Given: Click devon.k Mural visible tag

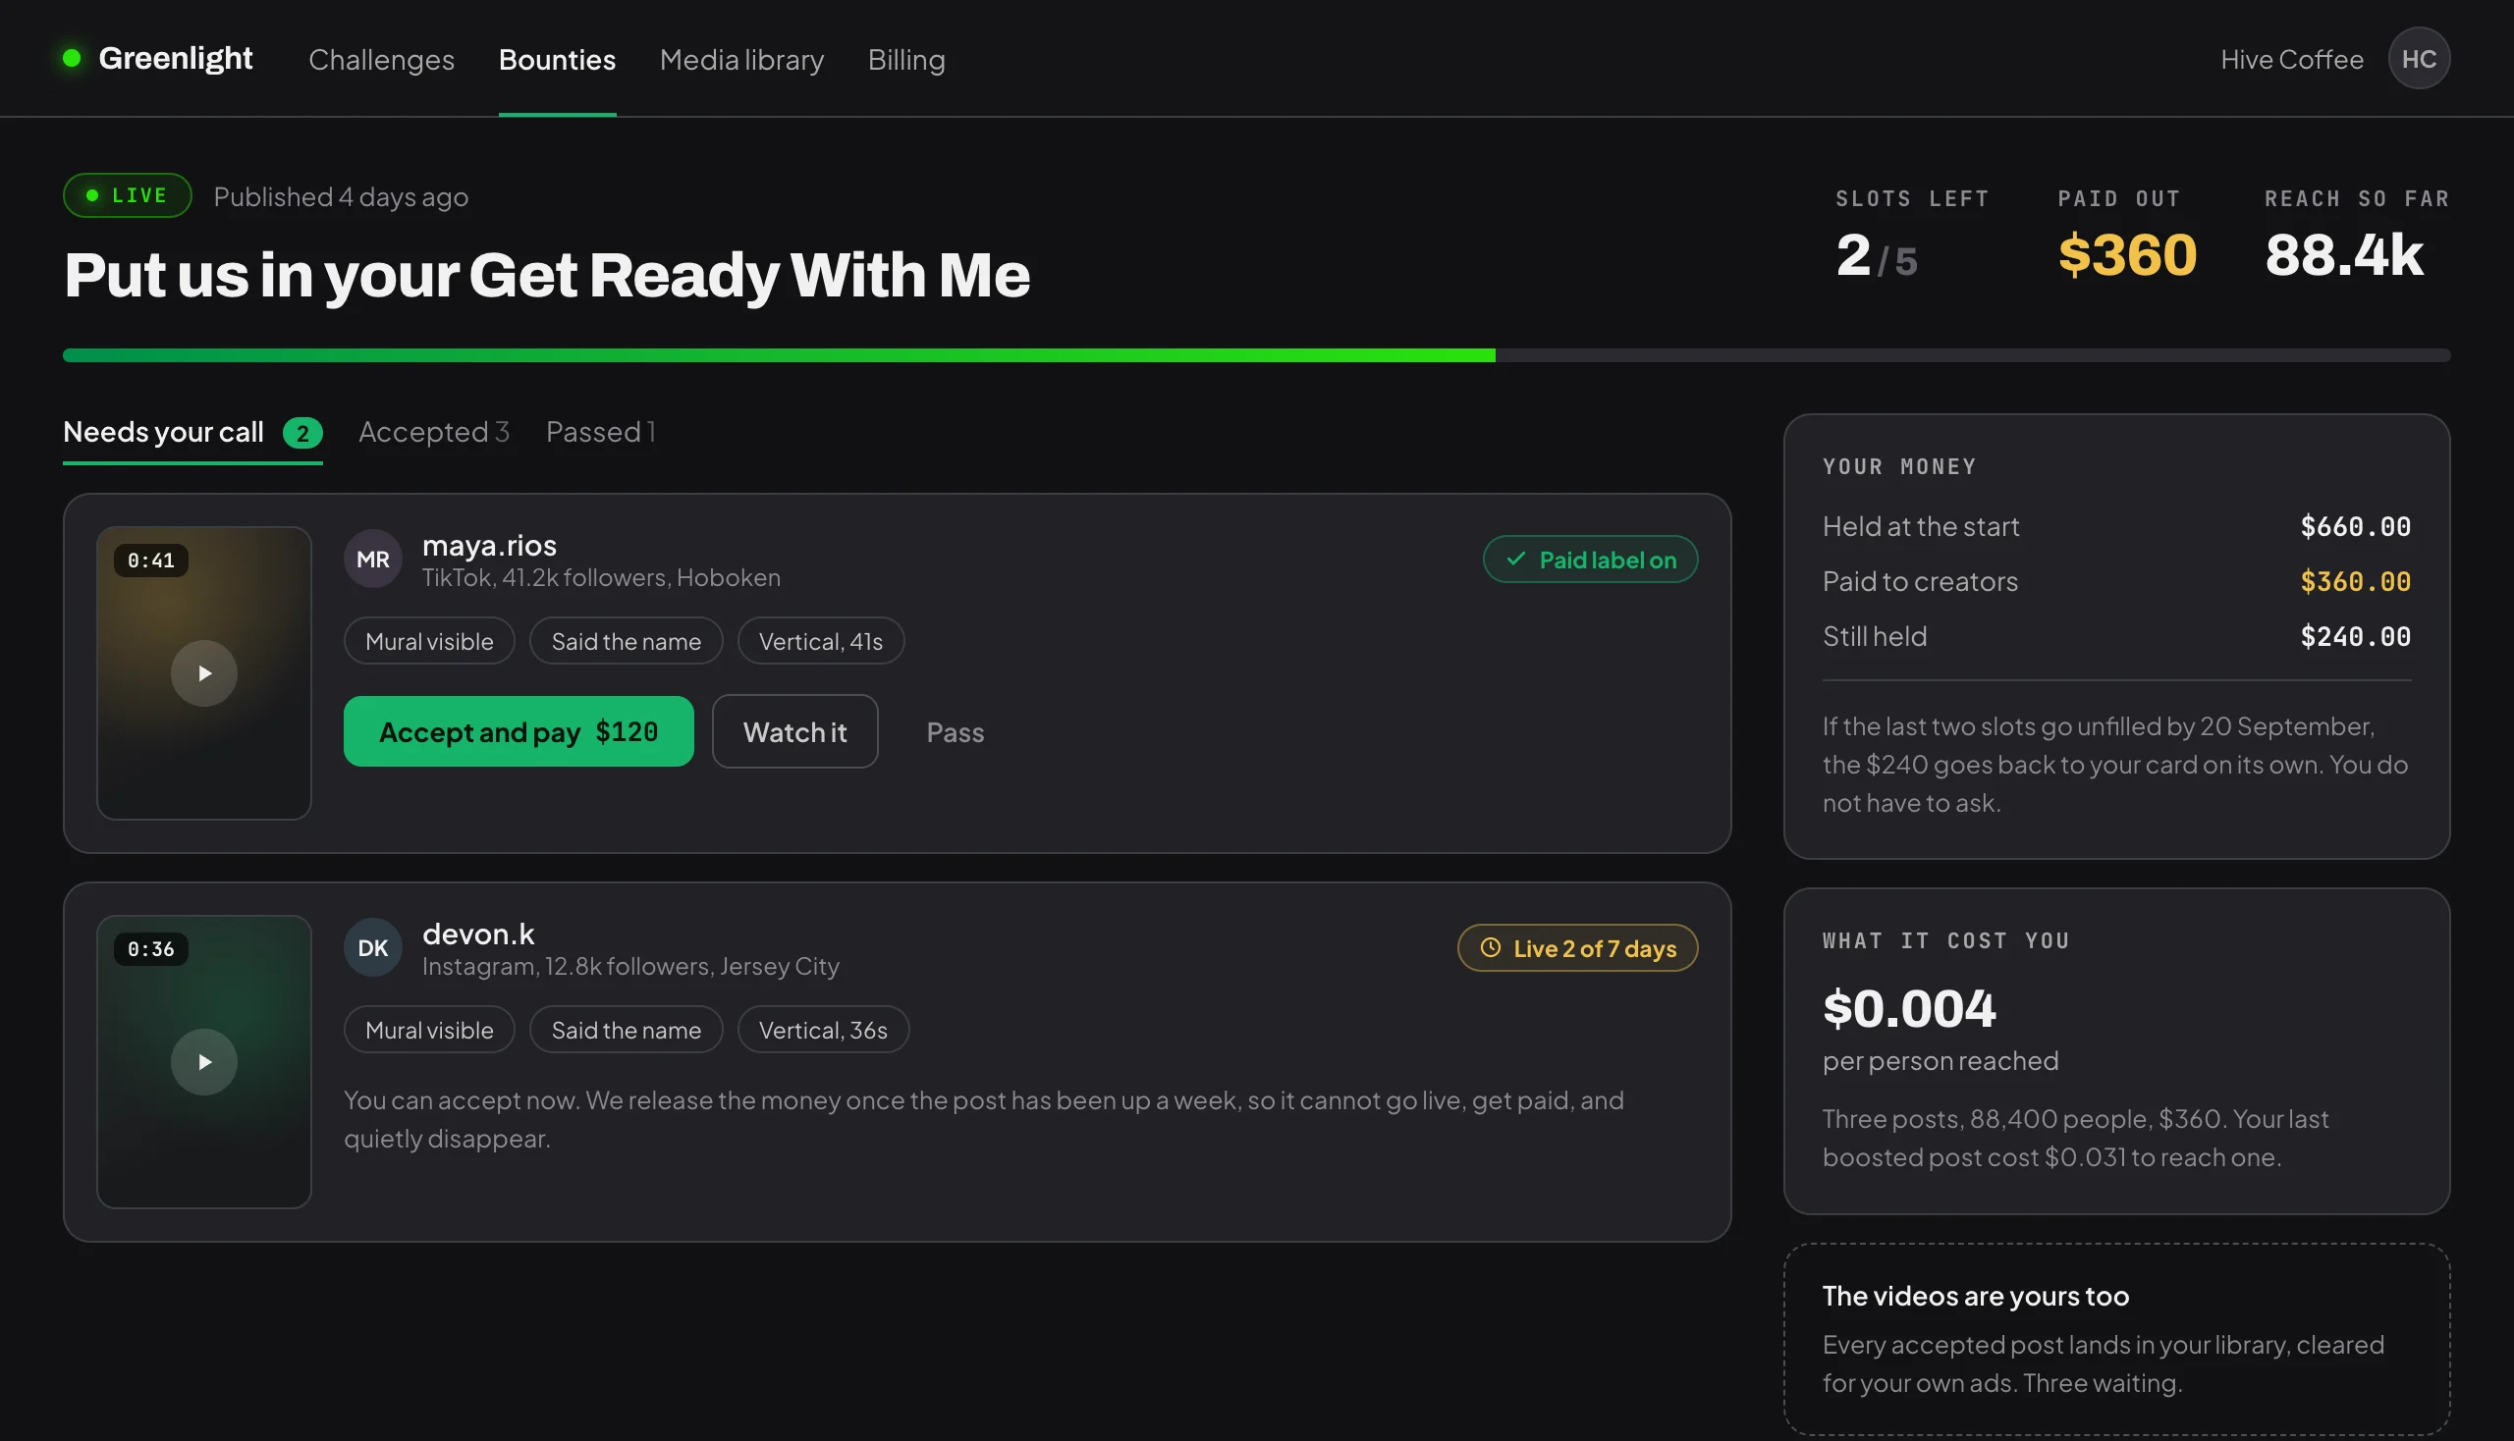Looking at the screenshot, I should click(429, 1030).
